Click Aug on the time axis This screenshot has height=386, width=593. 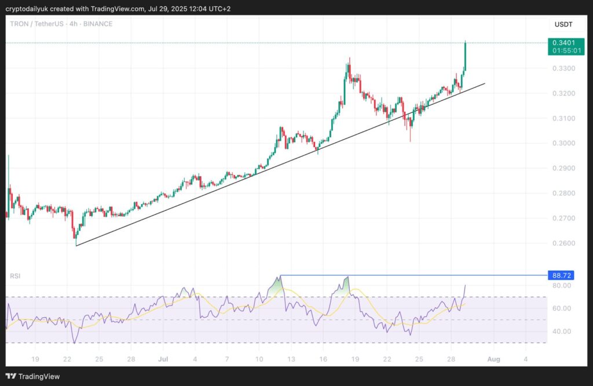(494, 359)
